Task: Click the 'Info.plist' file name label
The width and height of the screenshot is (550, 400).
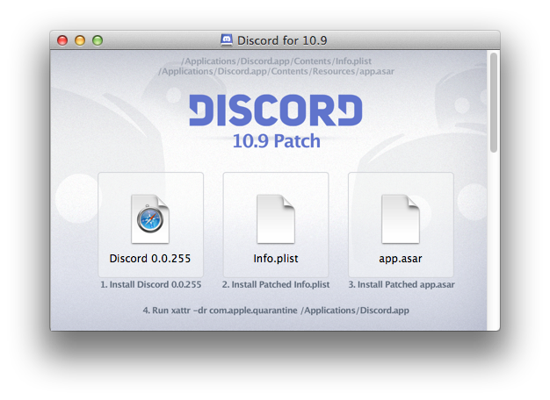Action: (x=276, y=259)
